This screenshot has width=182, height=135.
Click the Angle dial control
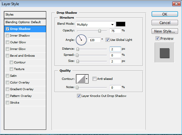coord(81,40)
